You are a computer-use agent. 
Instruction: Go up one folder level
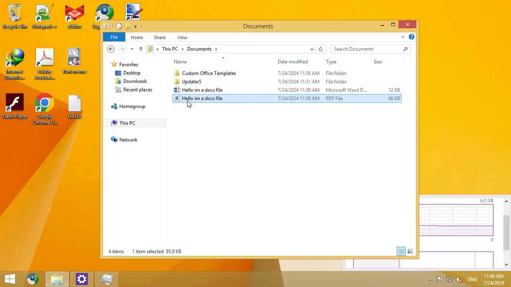coord(141,49)
